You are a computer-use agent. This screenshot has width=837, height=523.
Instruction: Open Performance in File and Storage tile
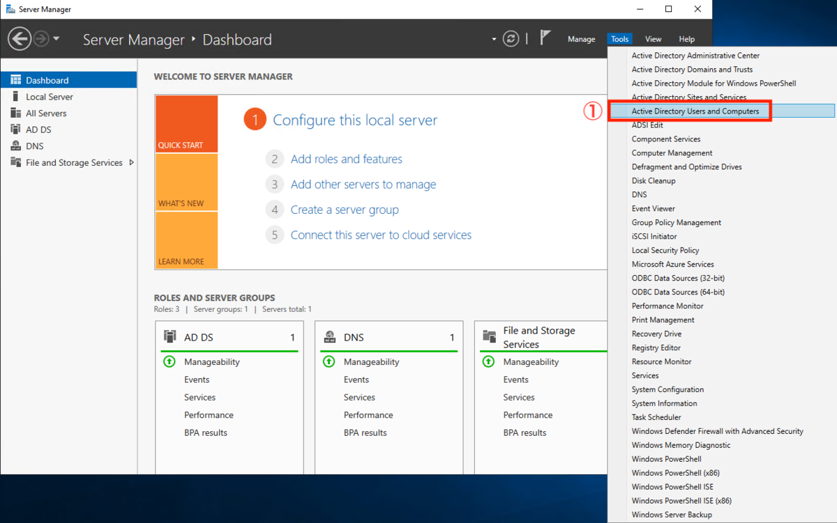click(x=528, y=415)
